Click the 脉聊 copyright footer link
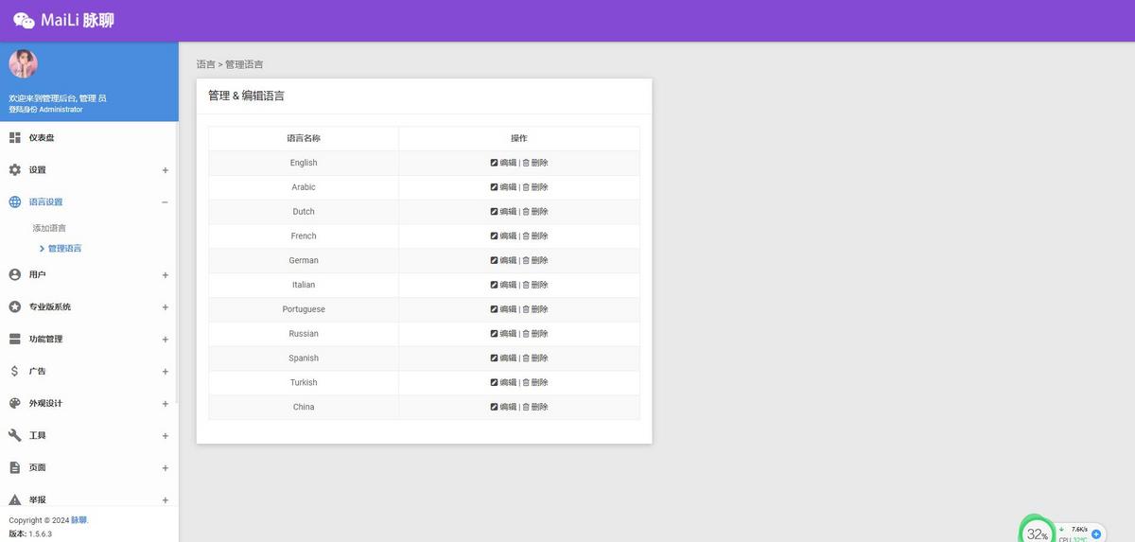Screen dimensions: 1135x542 tap(79, 520)
